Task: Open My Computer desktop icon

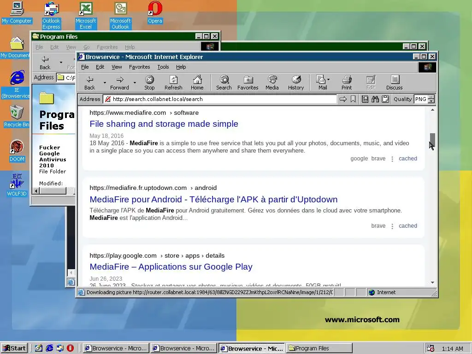Action: (17, 12)
